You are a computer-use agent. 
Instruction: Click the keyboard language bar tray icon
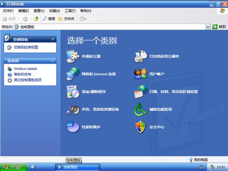click(x=201, y=167)
